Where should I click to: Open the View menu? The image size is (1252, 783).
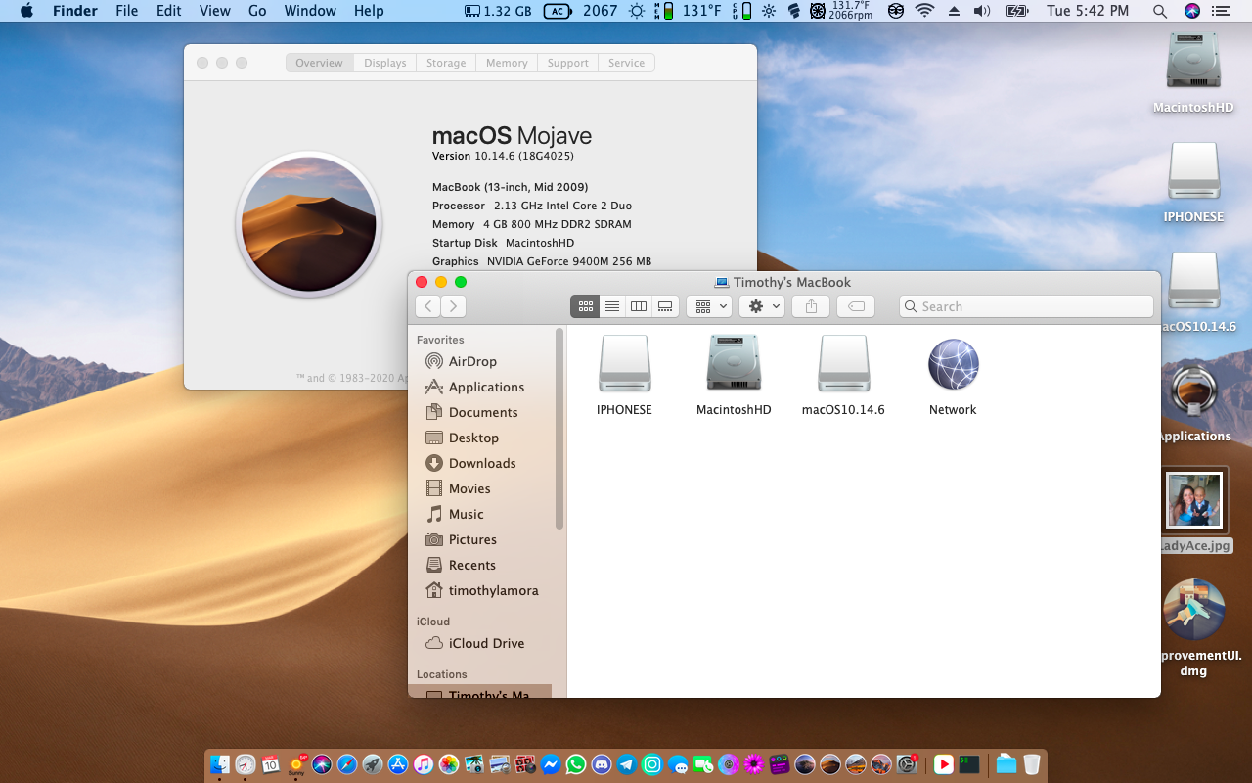click(214, 11)
